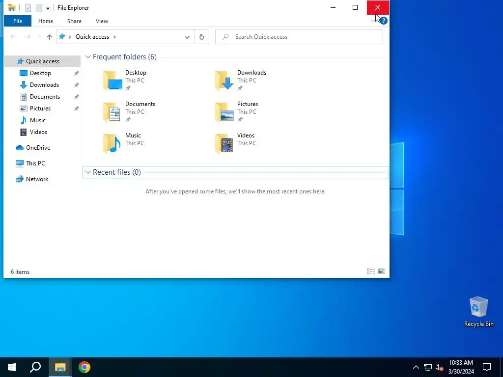Select the Music folder icon in Frequent folders
The image size is (503, 377).
pyautogui.click(x=112, y=143)
